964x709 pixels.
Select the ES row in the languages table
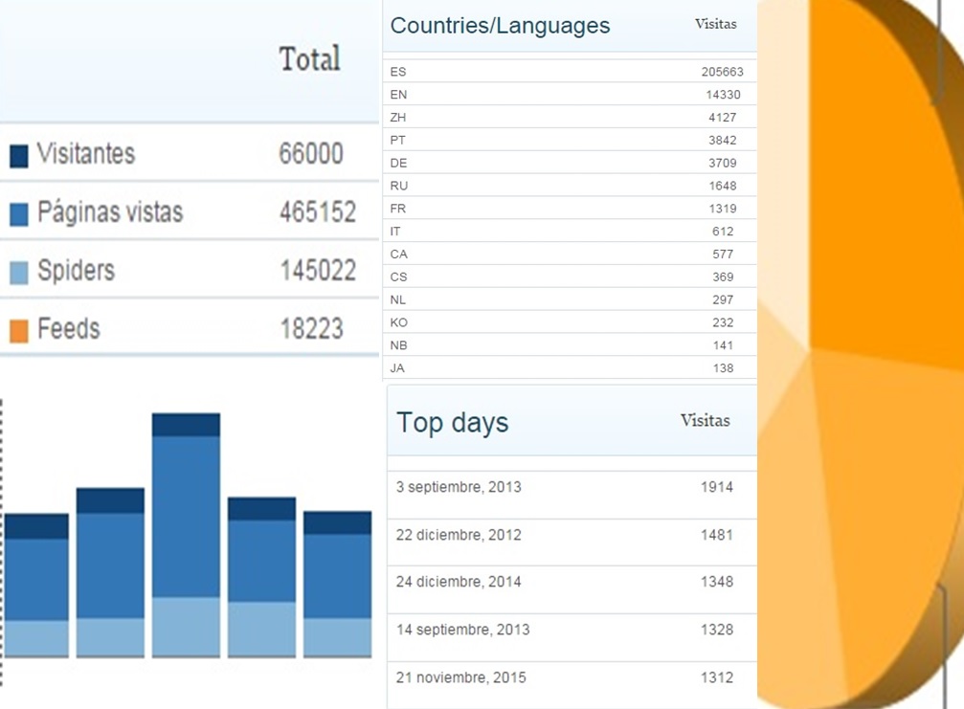[x=567, y=72]
